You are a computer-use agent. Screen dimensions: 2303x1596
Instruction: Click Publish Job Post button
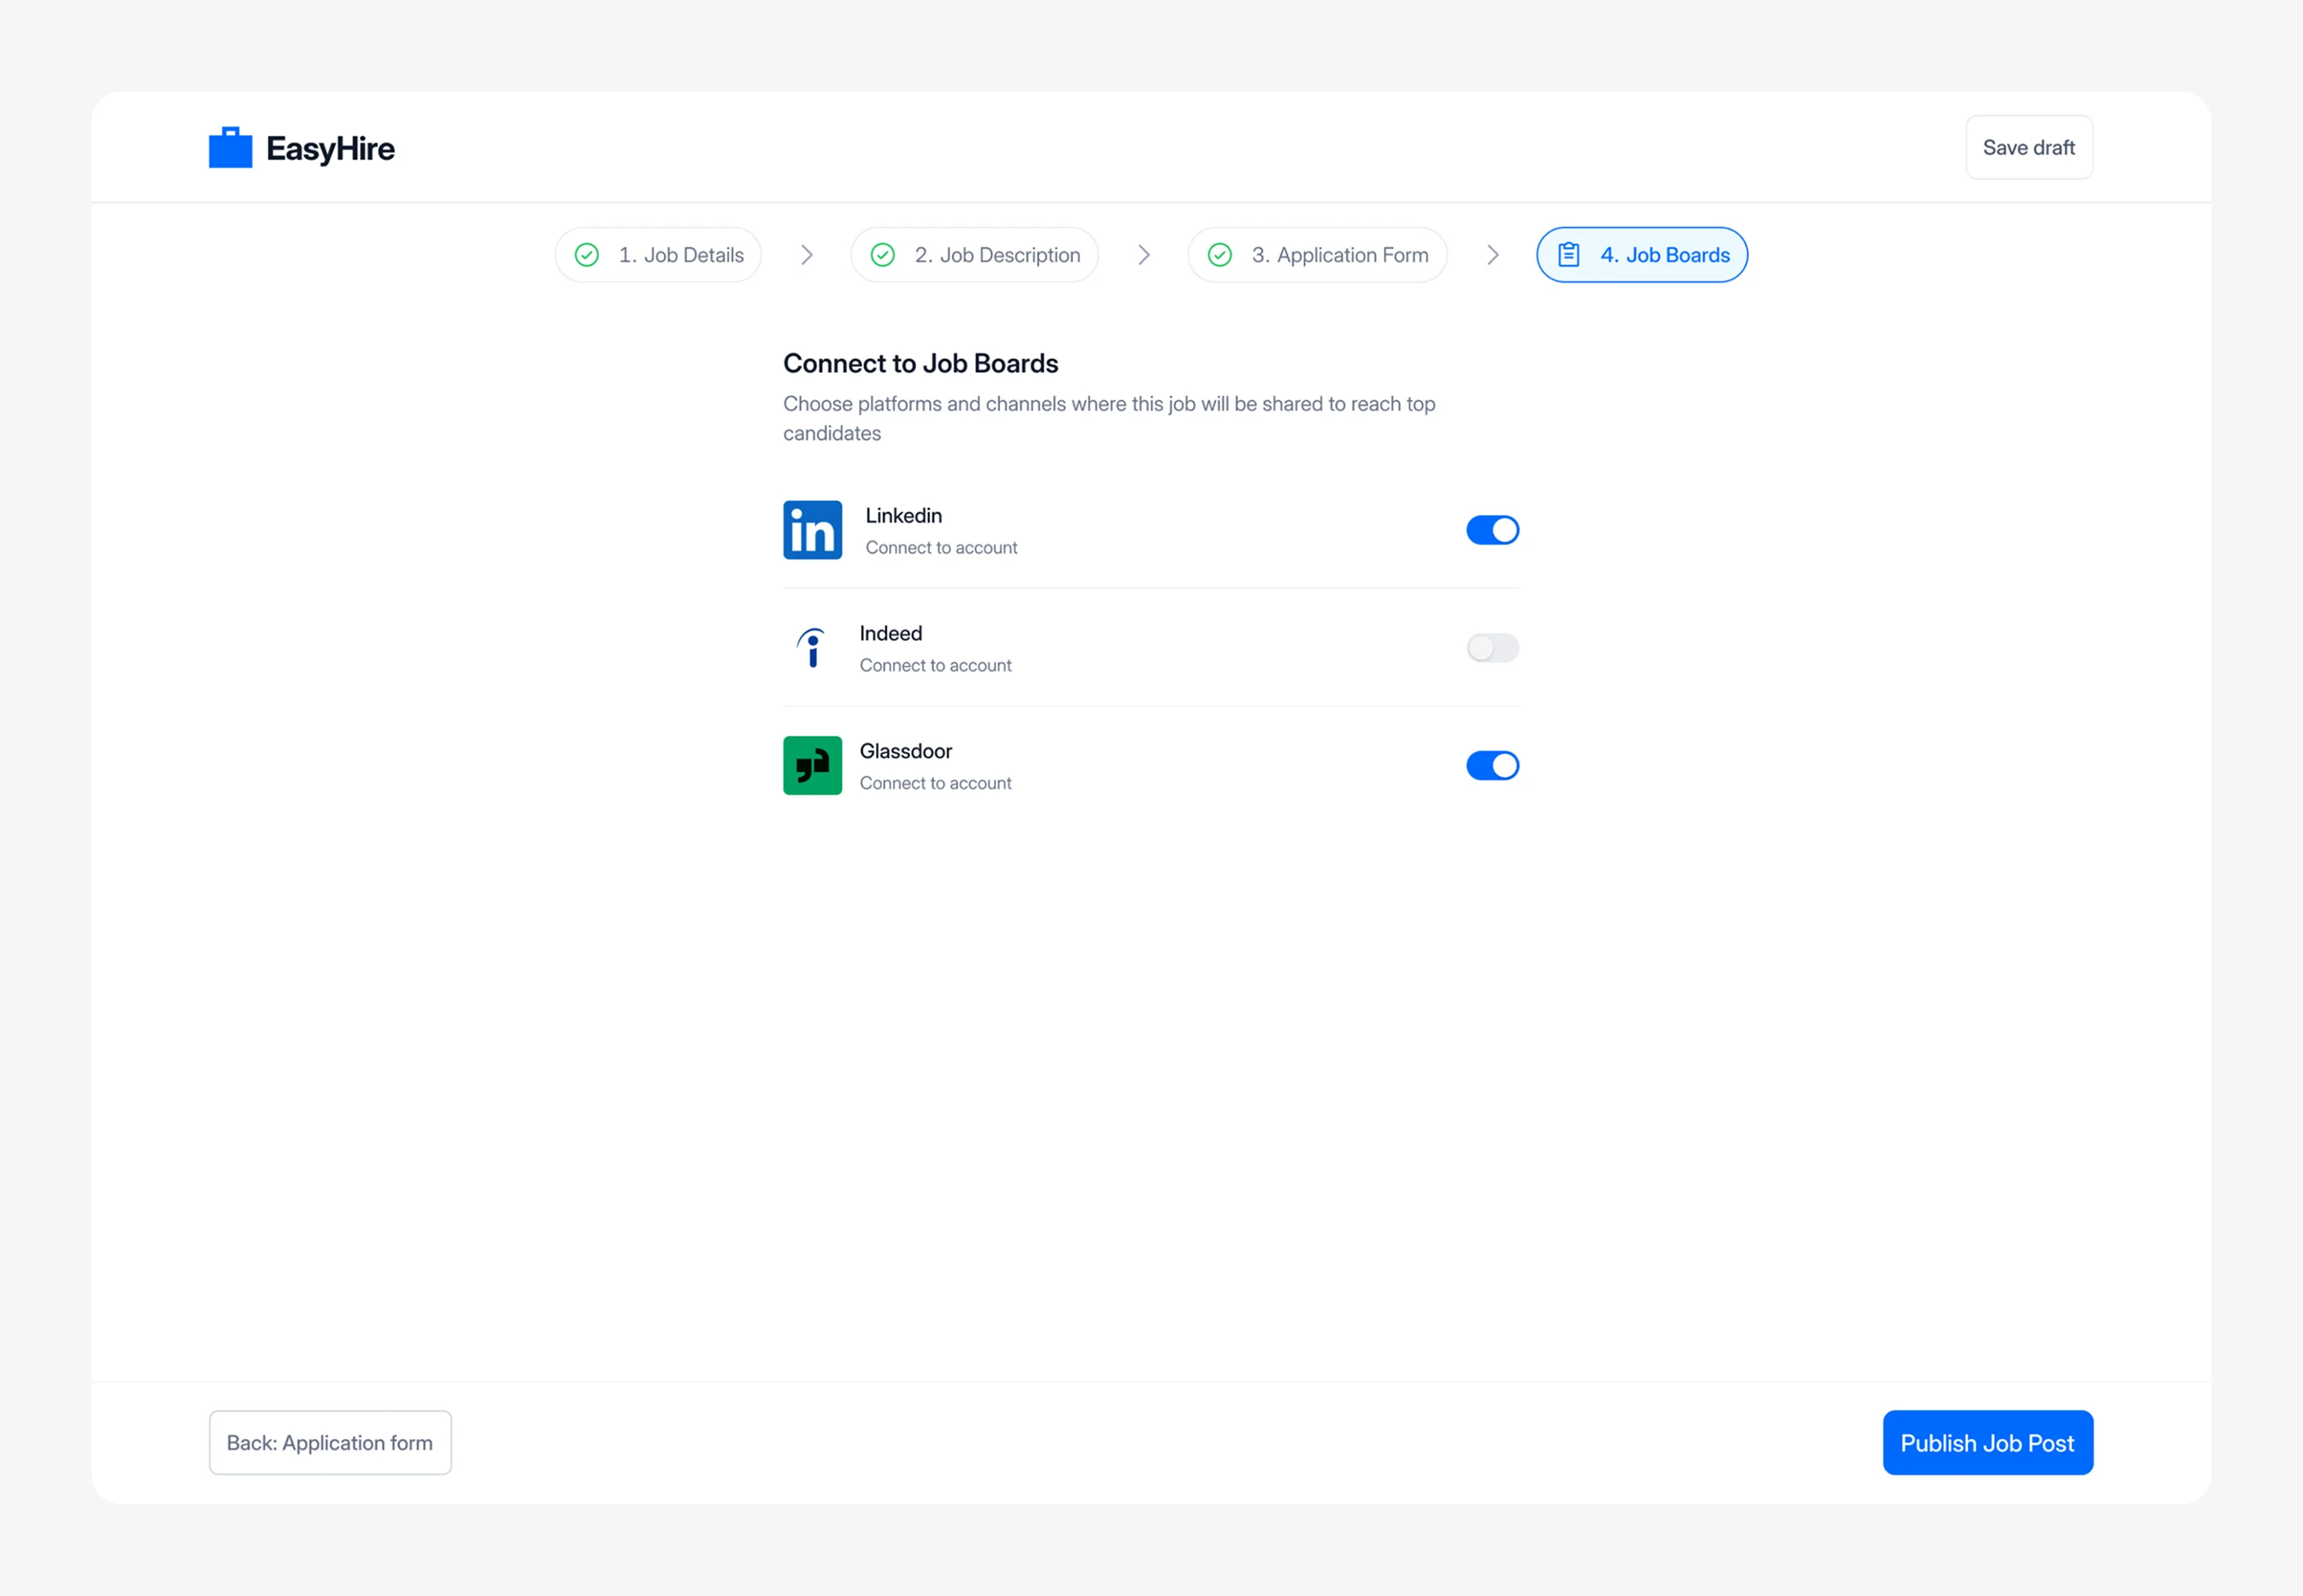[1988, 1443]
